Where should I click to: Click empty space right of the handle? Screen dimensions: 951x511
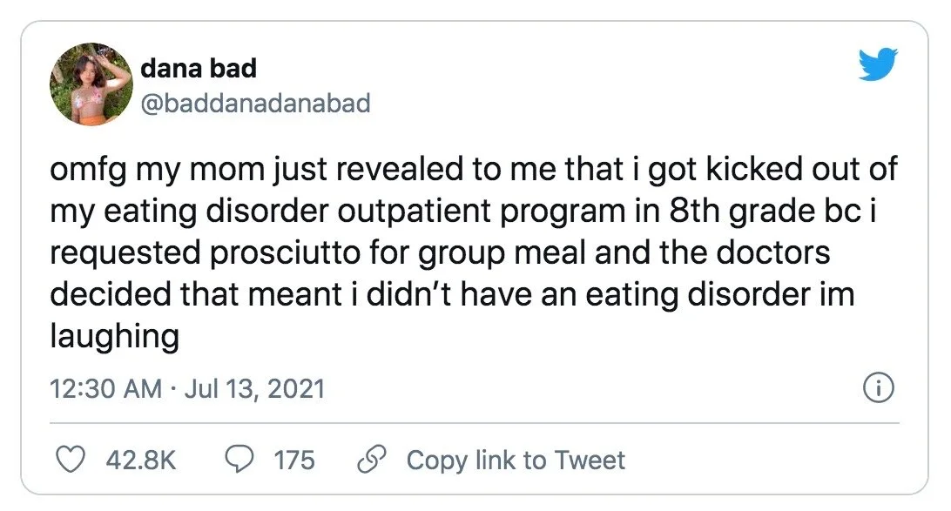(x=610, y=104)
